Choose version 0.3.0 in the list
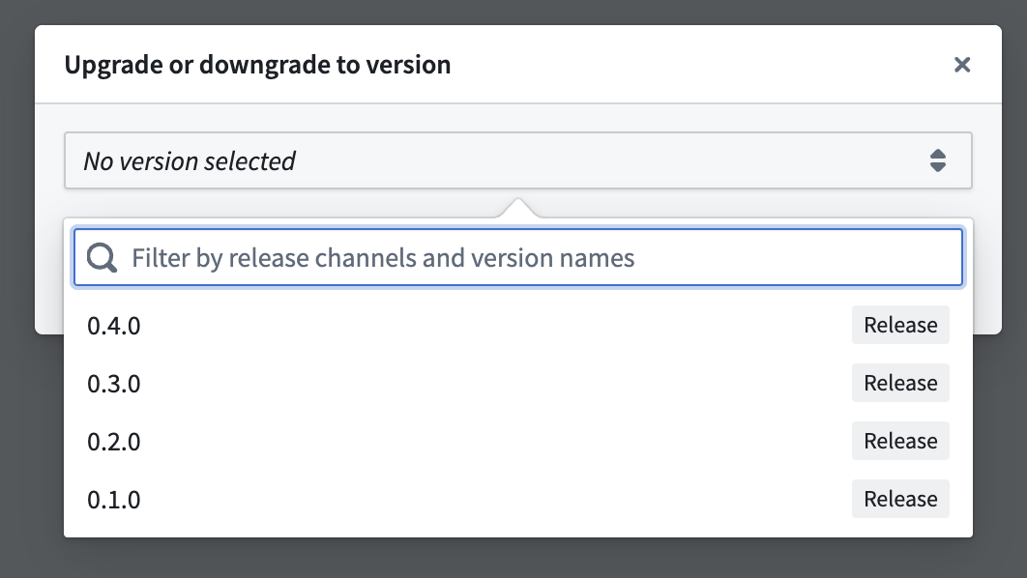 point(518,383)
